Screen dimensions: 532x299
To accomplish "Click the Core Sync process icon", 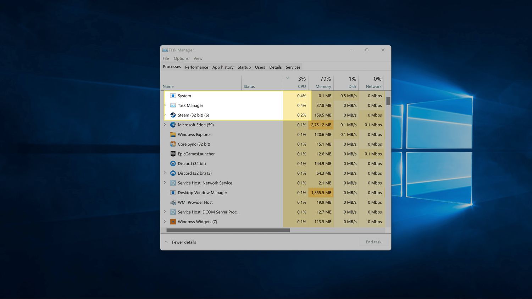I will pos(173,144).
